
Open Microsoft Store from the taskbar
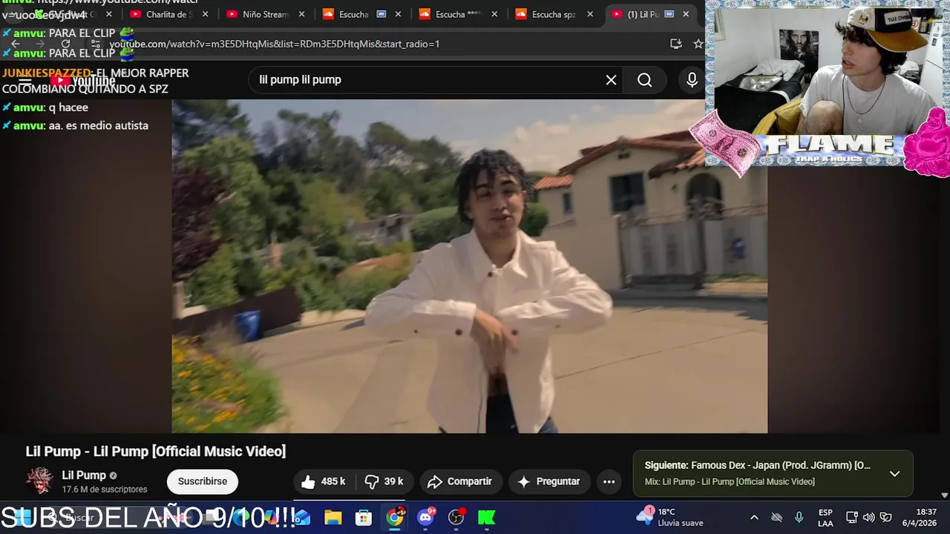point(364,518)
